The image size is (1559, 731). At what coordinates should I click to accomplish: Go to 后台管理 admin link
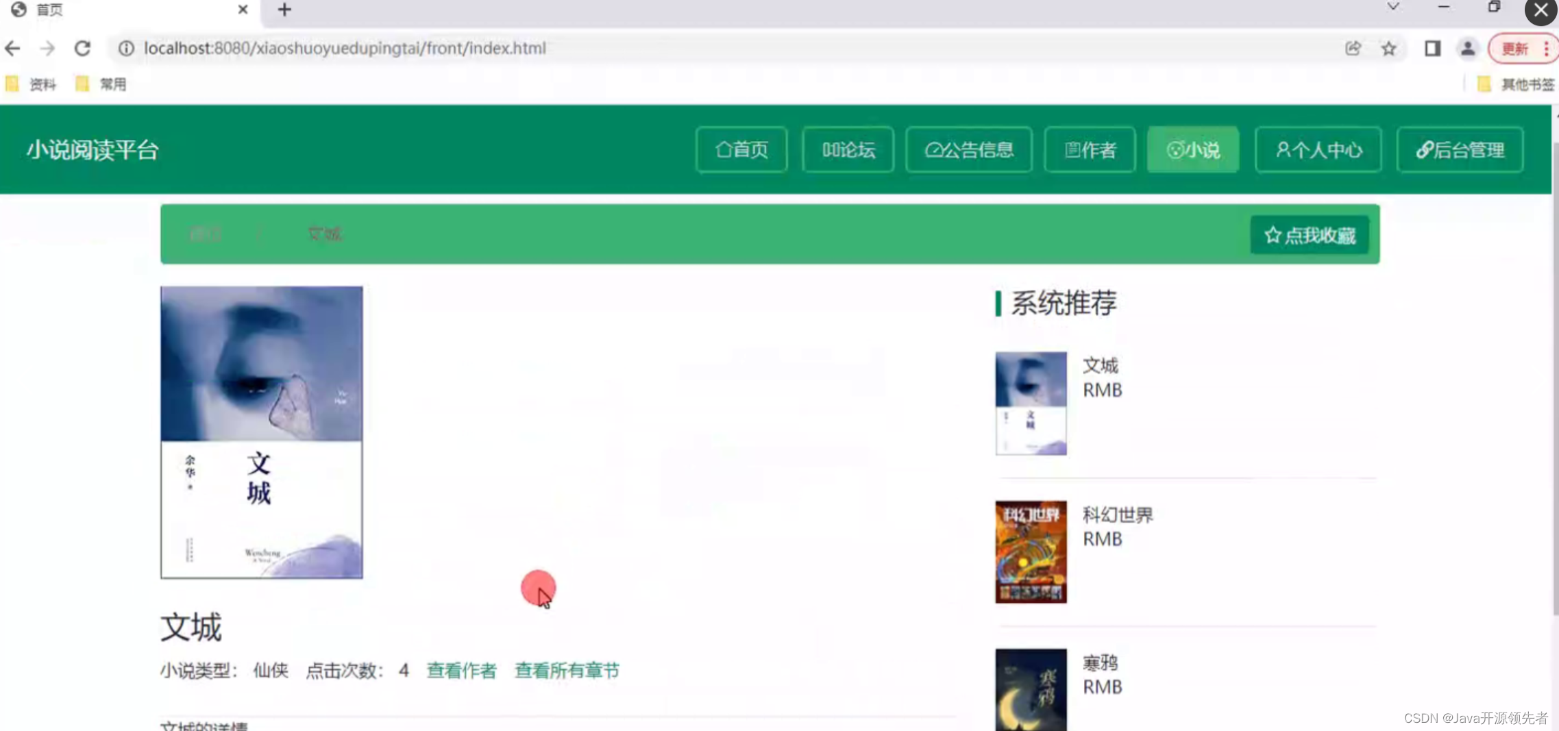pos(1460,150)
